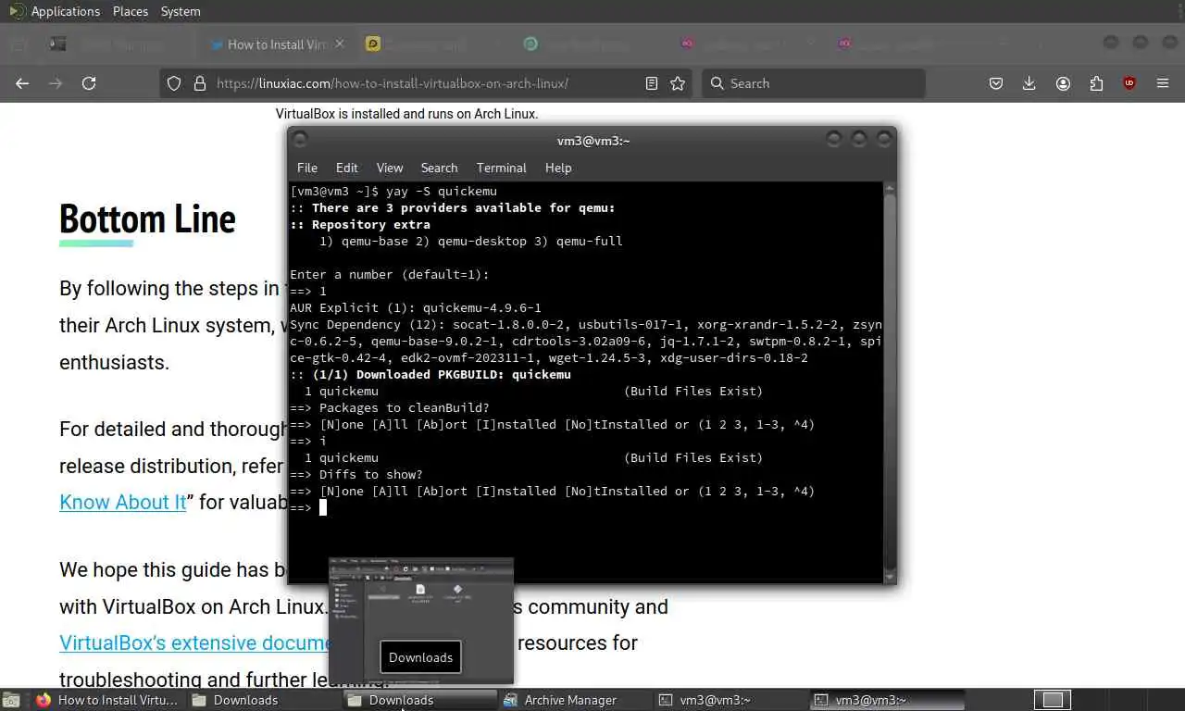The height and width of the screenshot is (711, 1185).
Task: Click the 'Packages to cleanBuild?' terminal line
Action: [390, 407]
